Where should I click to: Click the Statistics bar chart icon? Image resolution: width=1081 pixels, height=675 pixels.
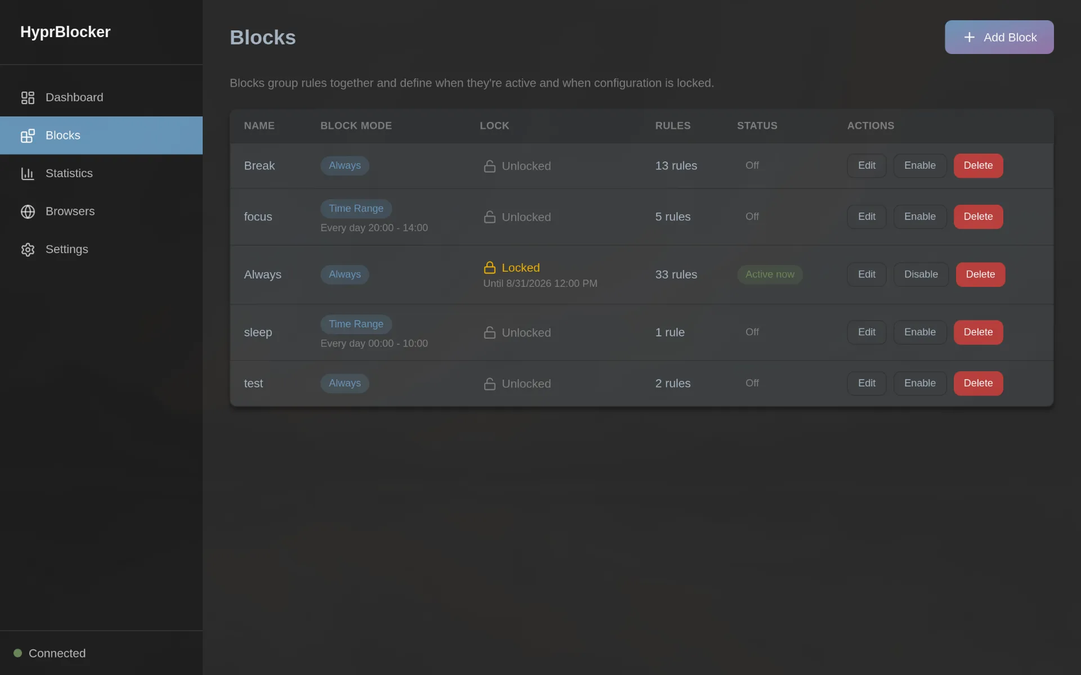pyautogui.click(x=28, y=174)
